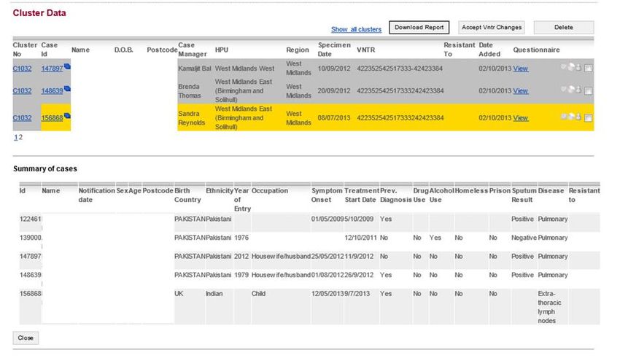Click the Date Added column header
Image resolution: width=620 pixels, height=358 pixels.
[x=489, y=50]
